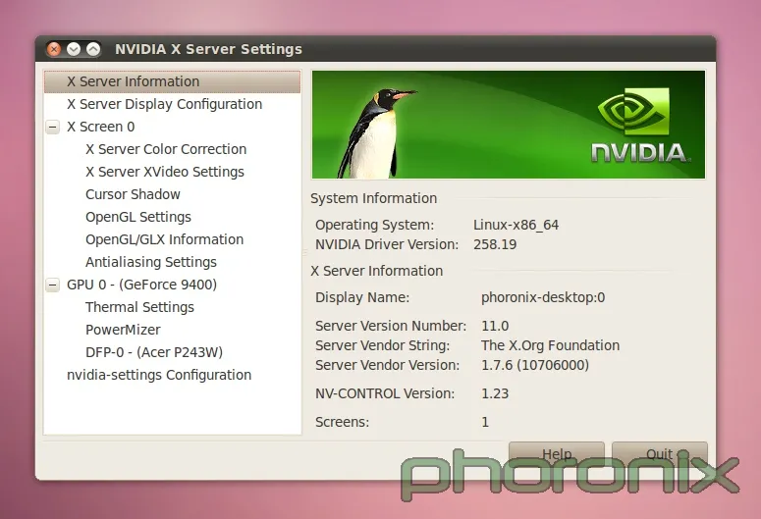Screen dimensions: 761x519
Task: Open Thermal Settings page
Action: 139,307
